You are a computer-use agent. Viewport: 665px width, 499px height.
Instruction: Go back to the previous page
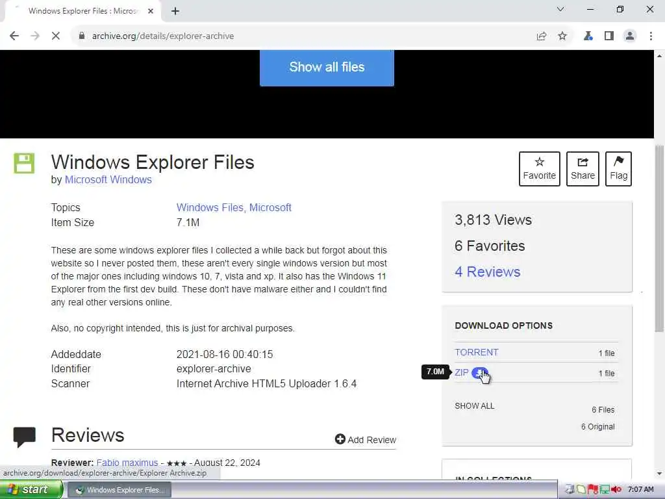click(14, 36)
